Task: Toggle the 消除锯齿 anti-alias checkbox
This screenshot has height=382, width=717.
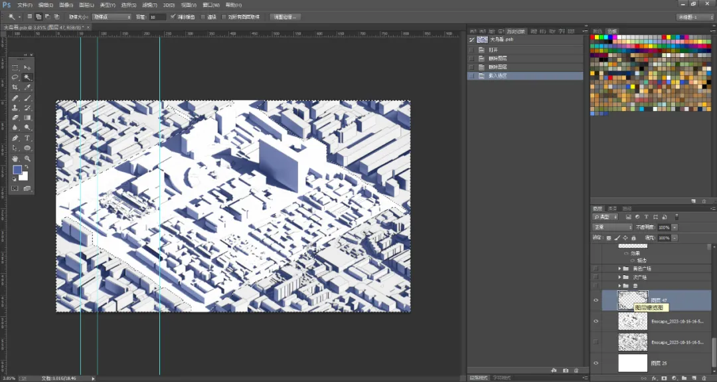Action: tap(173, 17)
